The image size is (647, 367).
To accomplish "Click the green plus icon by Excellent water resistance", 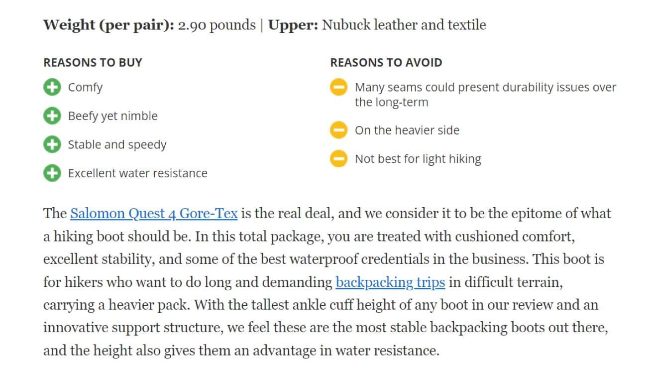I will tap(52, 174).
